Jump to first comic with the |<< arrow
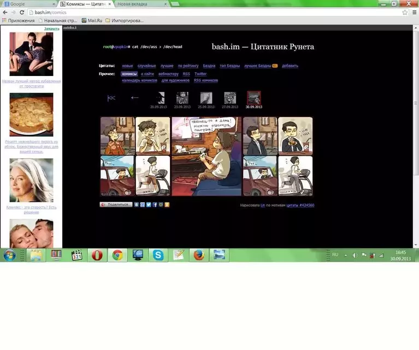Image resolution: width=419 pixels, height=350 pixels. pos(111,98)
